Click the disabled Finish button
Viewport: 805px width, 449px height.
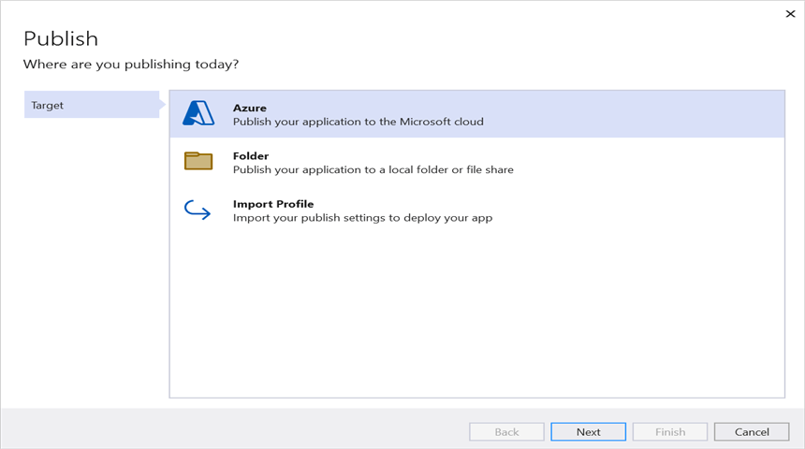click(670, 431)
